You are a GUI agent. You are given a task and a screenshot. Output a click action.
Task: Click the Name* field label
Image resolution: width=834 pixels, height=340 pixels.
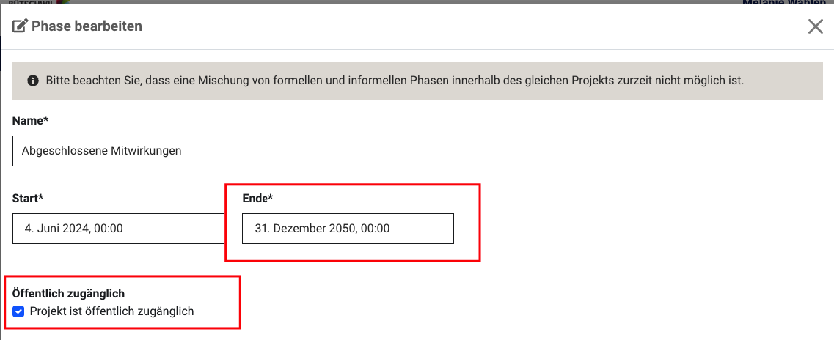[30, 121]
